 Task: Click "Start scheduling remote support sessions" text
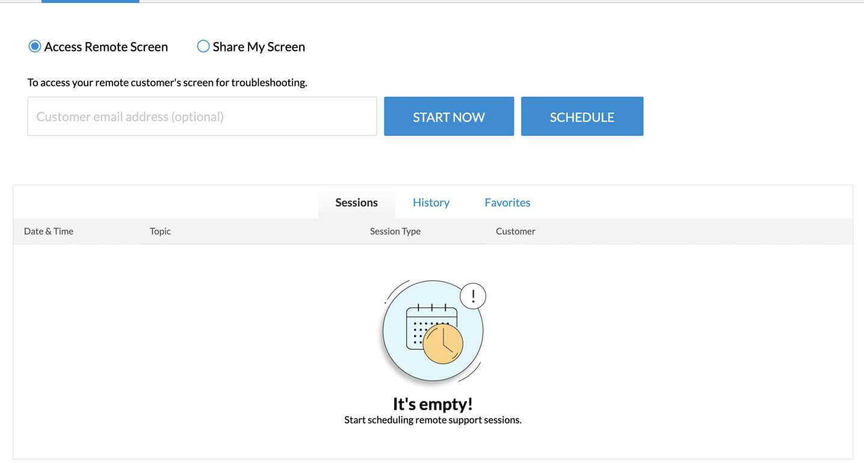coord(433,420)
